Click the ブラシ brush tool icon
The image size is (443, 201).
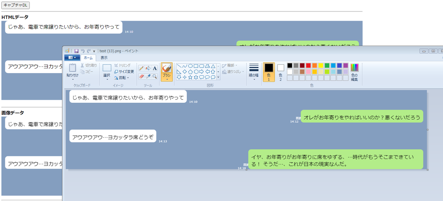coord(166,68)
